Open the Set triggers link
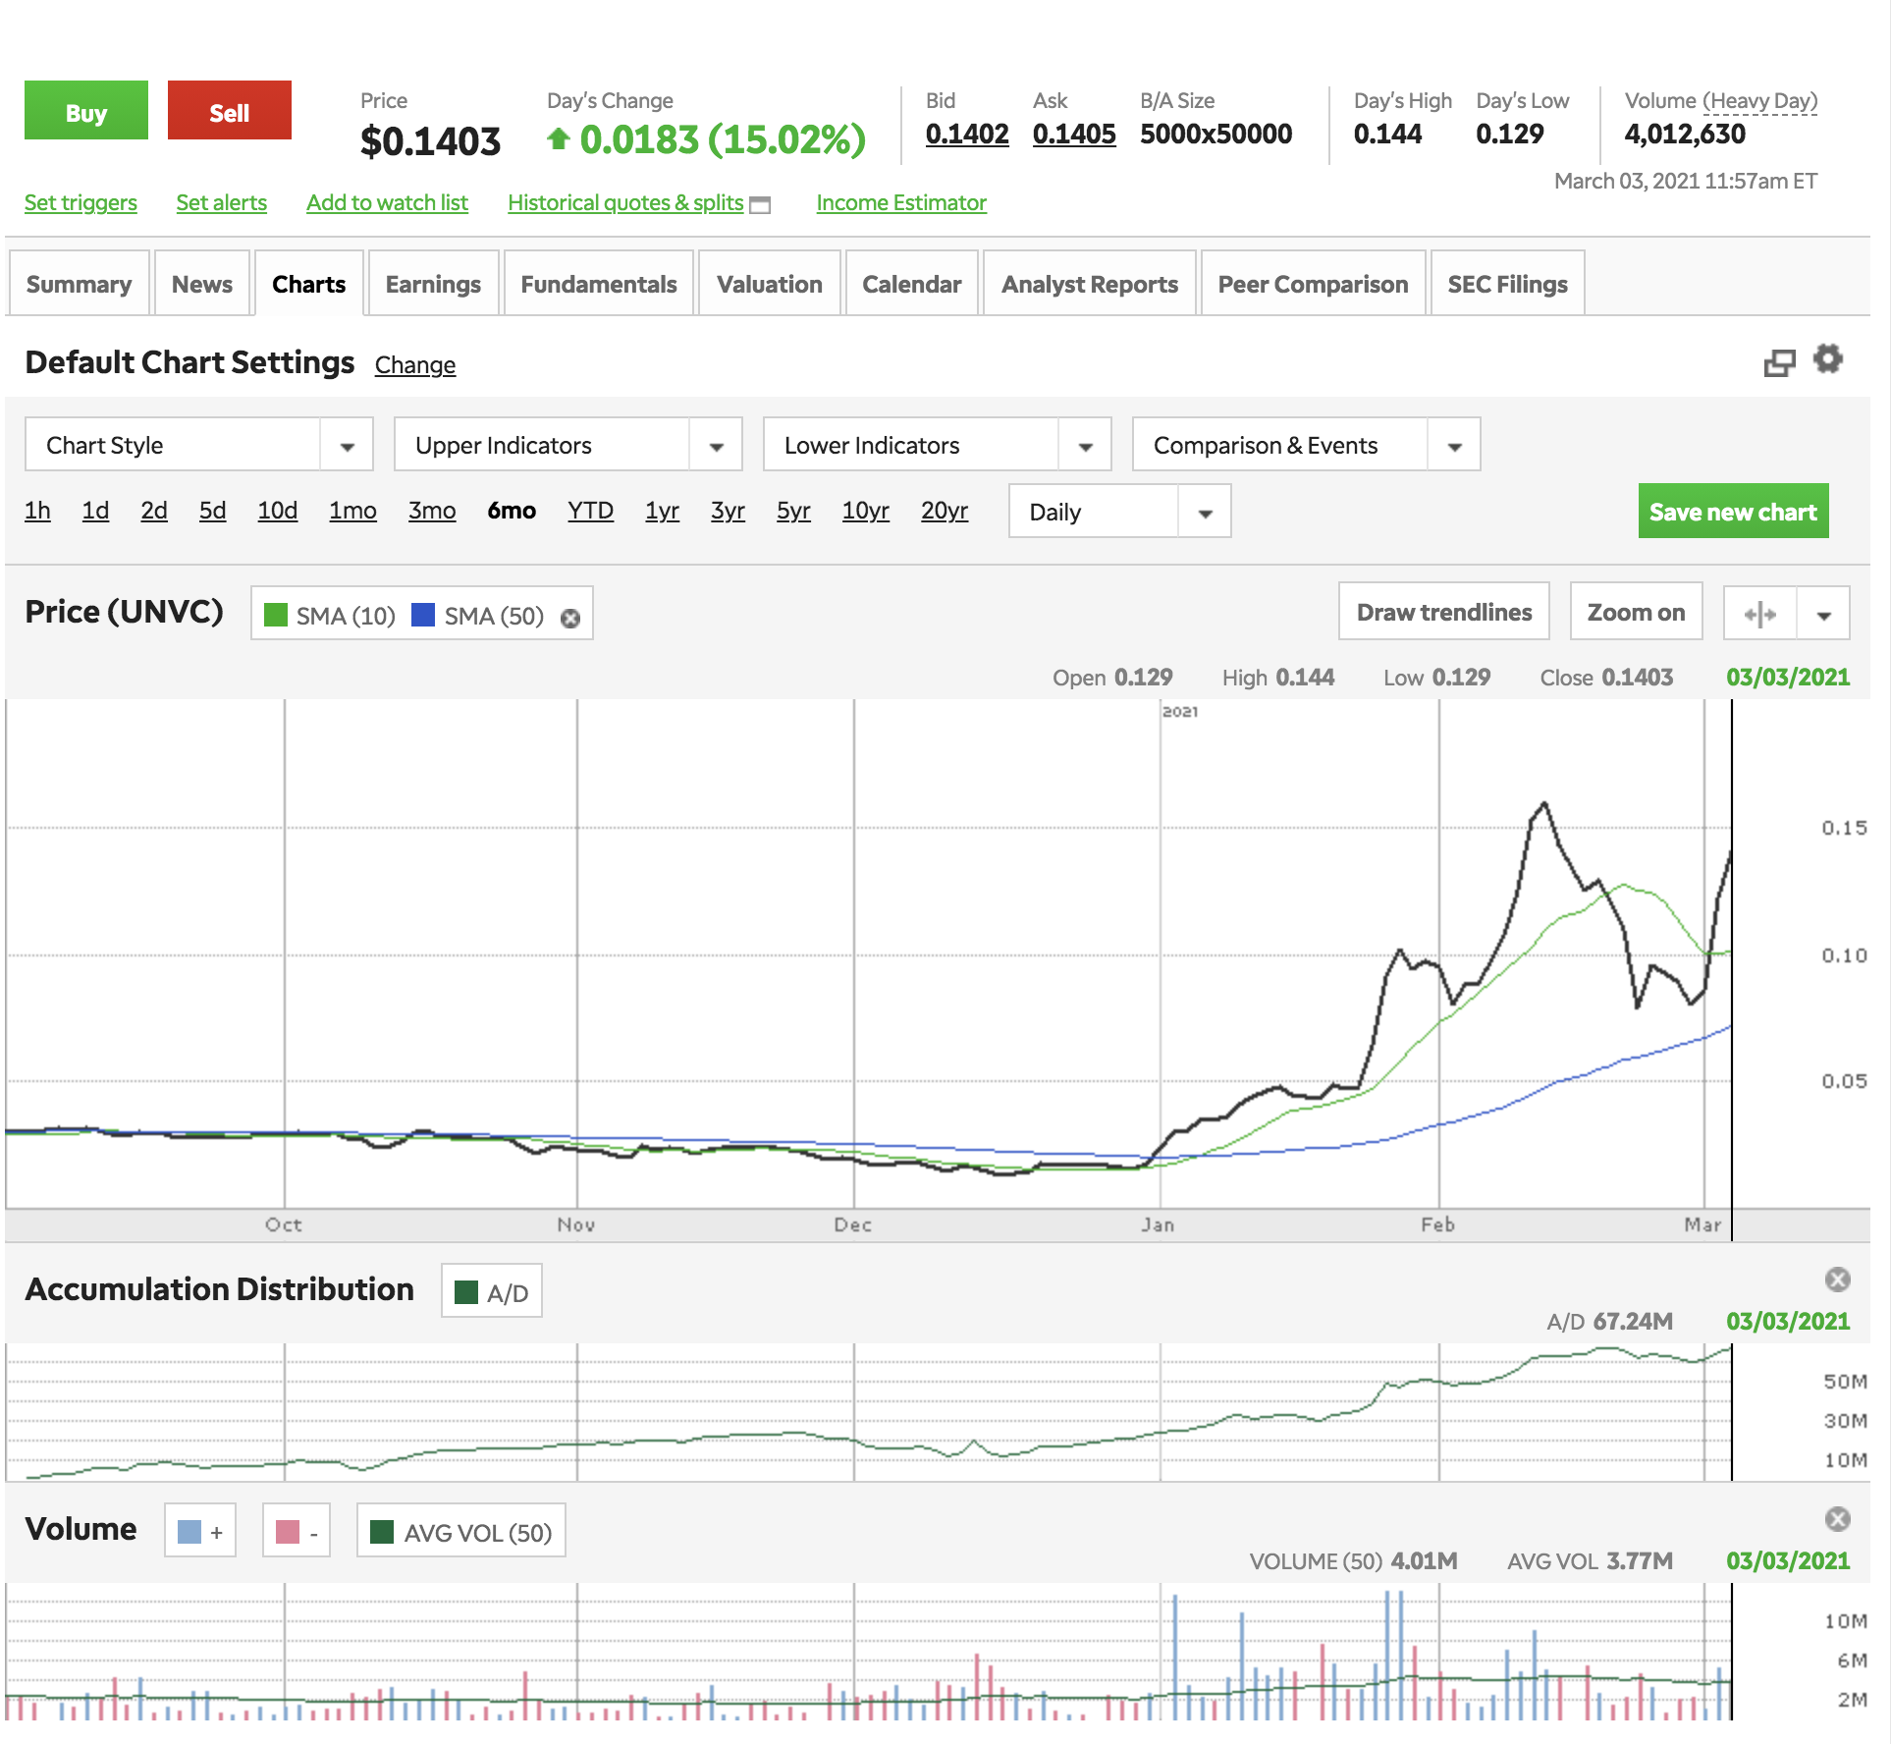 [x=81, y=202]
